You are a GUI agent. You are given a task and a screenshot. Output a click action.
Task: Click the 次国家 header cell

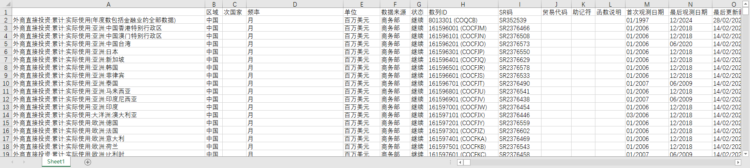coord(234,12)
